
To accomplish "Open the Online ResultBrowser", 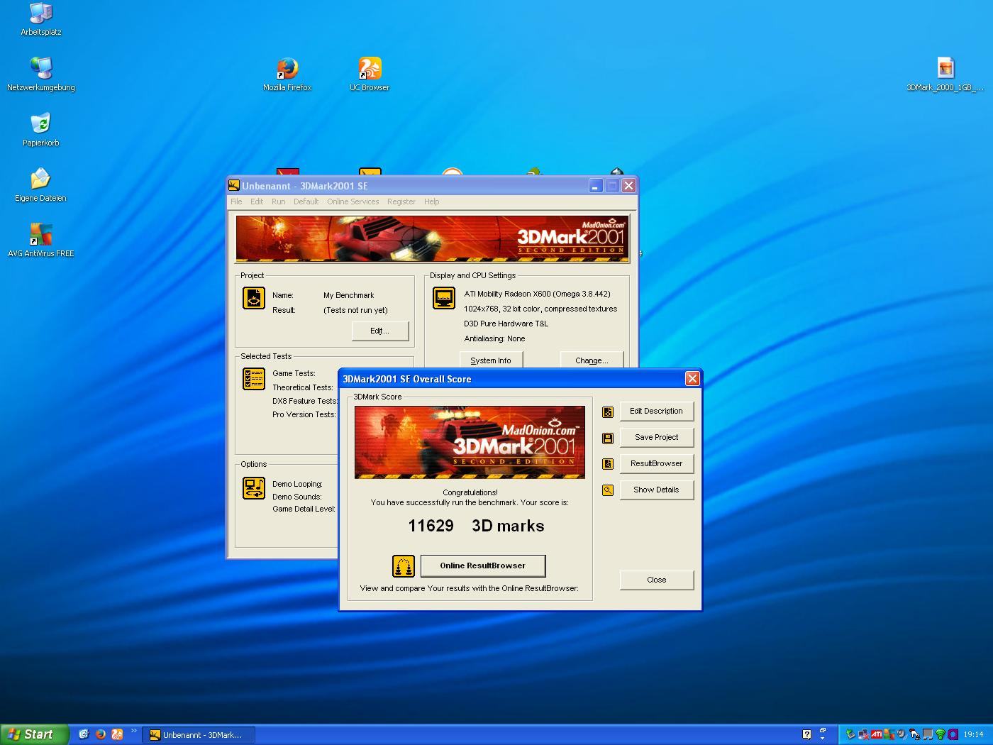I will tap(483, 566).
